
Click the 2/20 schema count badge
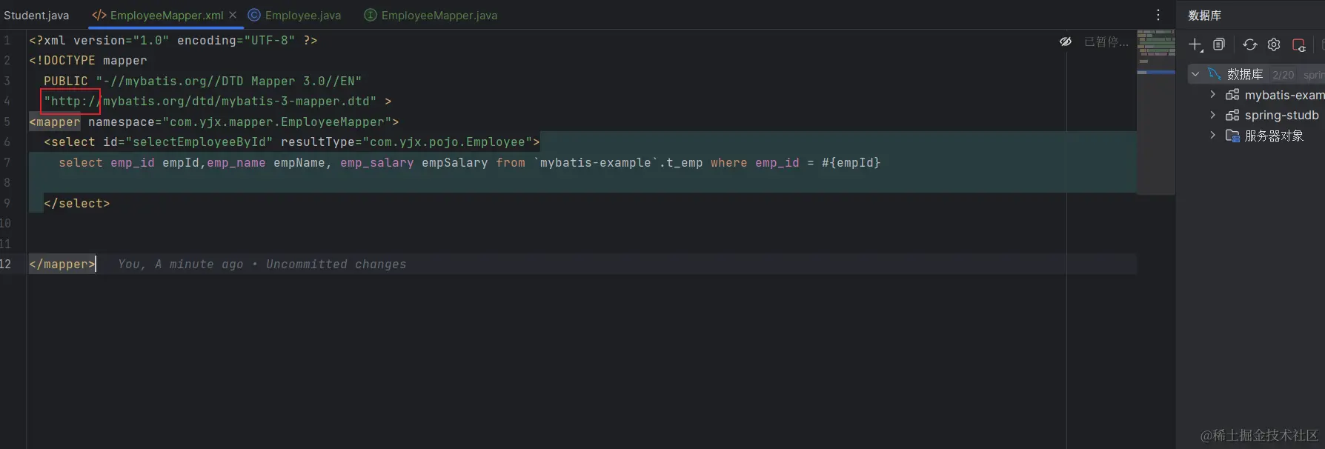pos(1284,75)
